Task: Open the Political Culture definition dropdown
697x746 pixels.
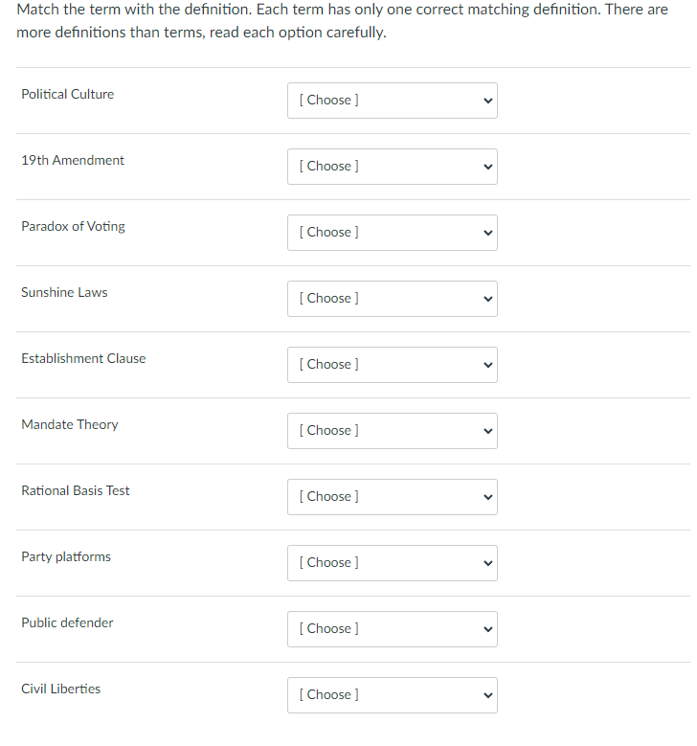Action: 392,101
